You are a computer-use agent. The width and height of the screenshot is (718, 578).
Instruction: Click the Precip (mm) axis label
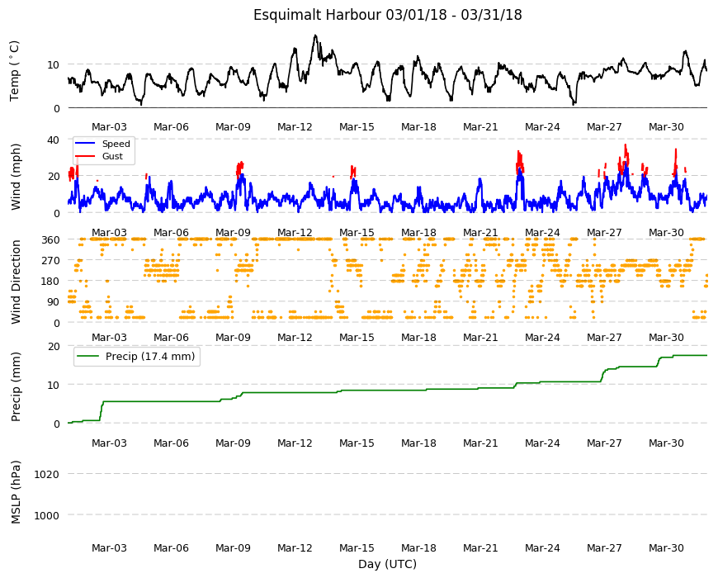[x=16, y=387]
